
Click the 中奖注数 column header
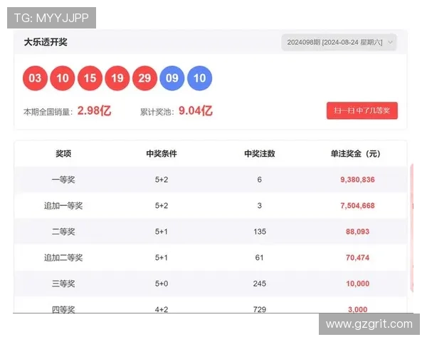click(260, 154)
